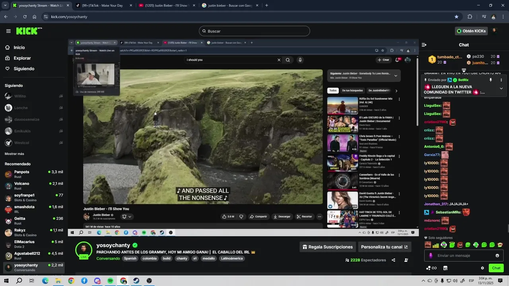Screen dimensions: 509x286
Task: Open soyfranpe1 recommended channel
Action: click(34, 197)
